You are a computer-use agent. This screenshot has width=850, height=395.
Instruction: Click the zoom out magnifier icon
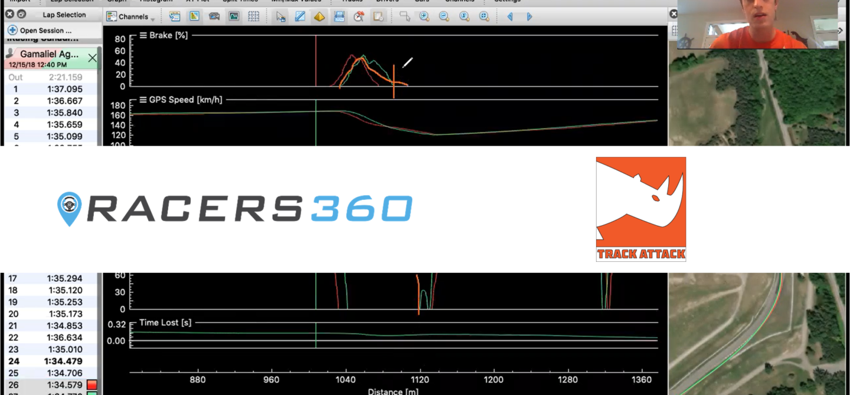click(x=444, y=17)
